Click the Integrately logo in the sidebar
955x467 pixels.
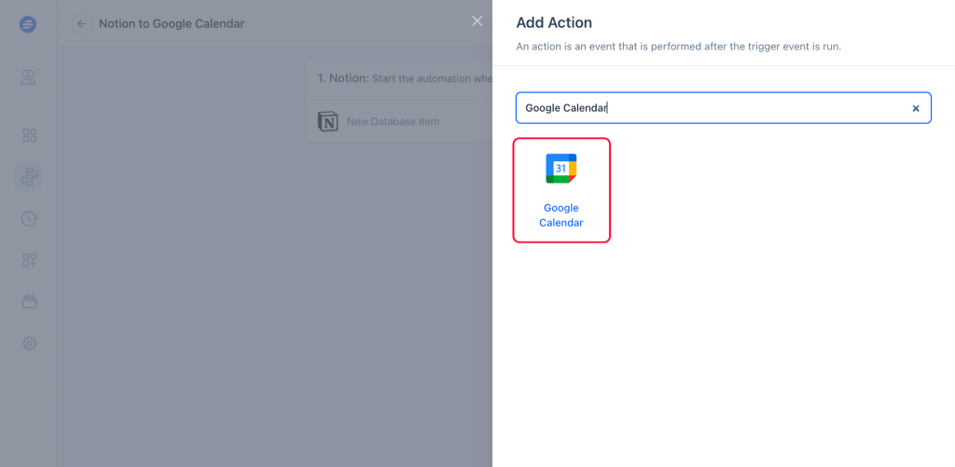(28, 24)
